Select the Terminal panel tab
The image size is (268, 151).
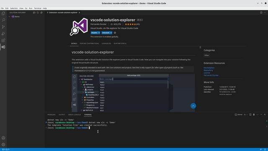88,115
